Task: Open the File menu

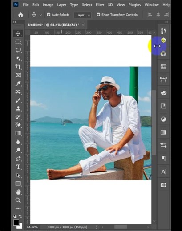Action: (26, 5)
